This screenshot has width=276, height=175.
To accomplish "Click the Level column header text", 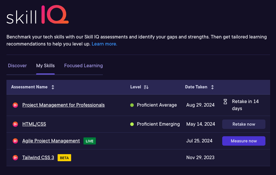I will click(x=136, y=87).
